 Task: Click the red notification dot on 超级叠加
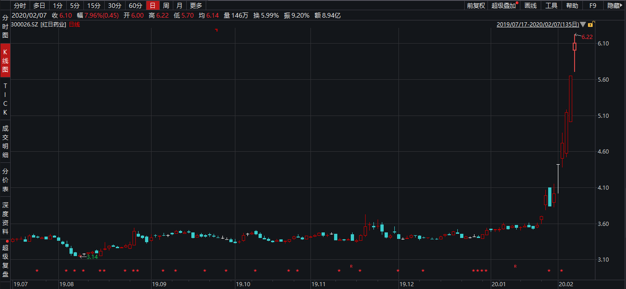click(x=517, y=3)
